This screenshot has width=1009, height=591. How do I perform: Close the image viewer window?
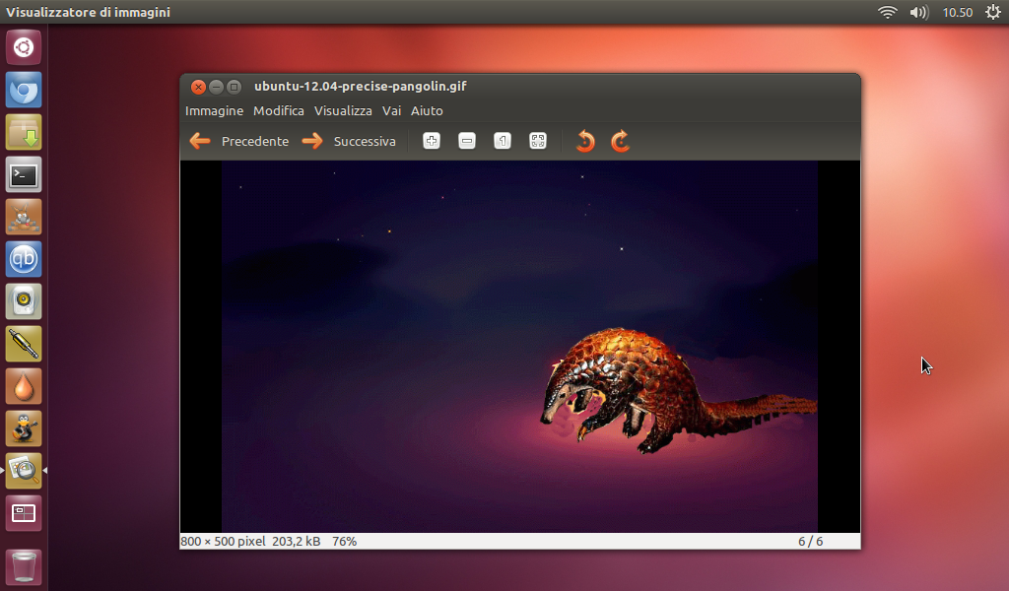click(x=198, y=87)
